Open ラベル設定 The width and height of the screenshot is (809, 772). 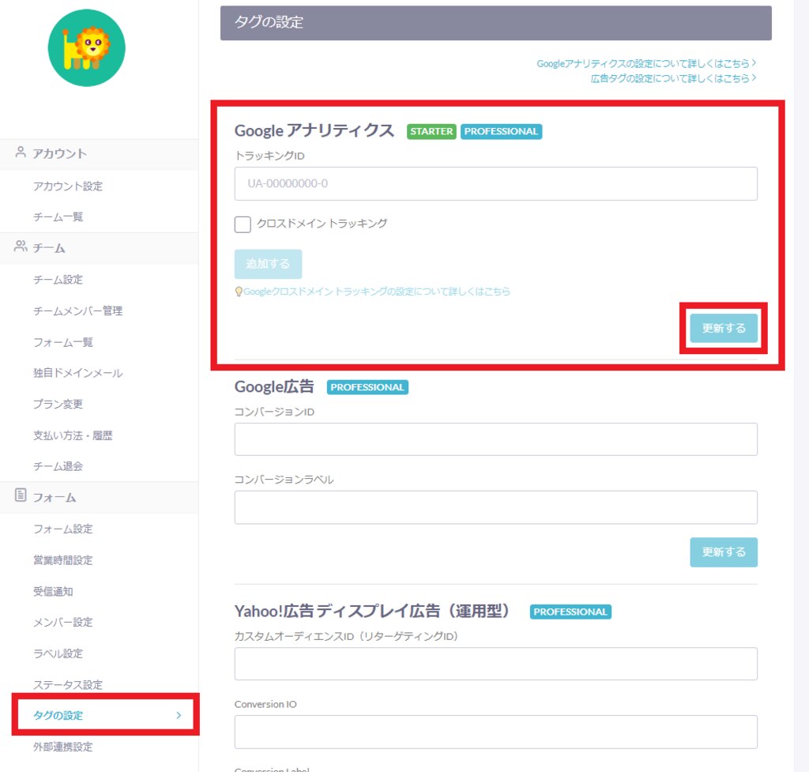pyautogui.click(x=58, y=653)
